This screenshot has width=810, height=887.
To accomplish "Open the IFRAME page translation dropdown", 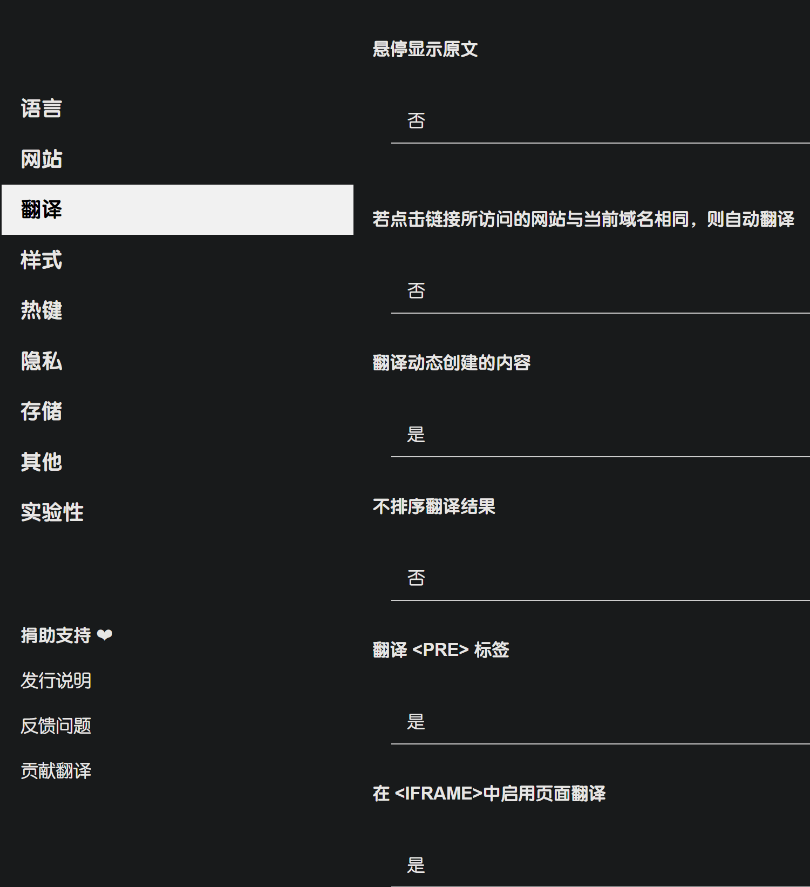I will pos(600,865).
